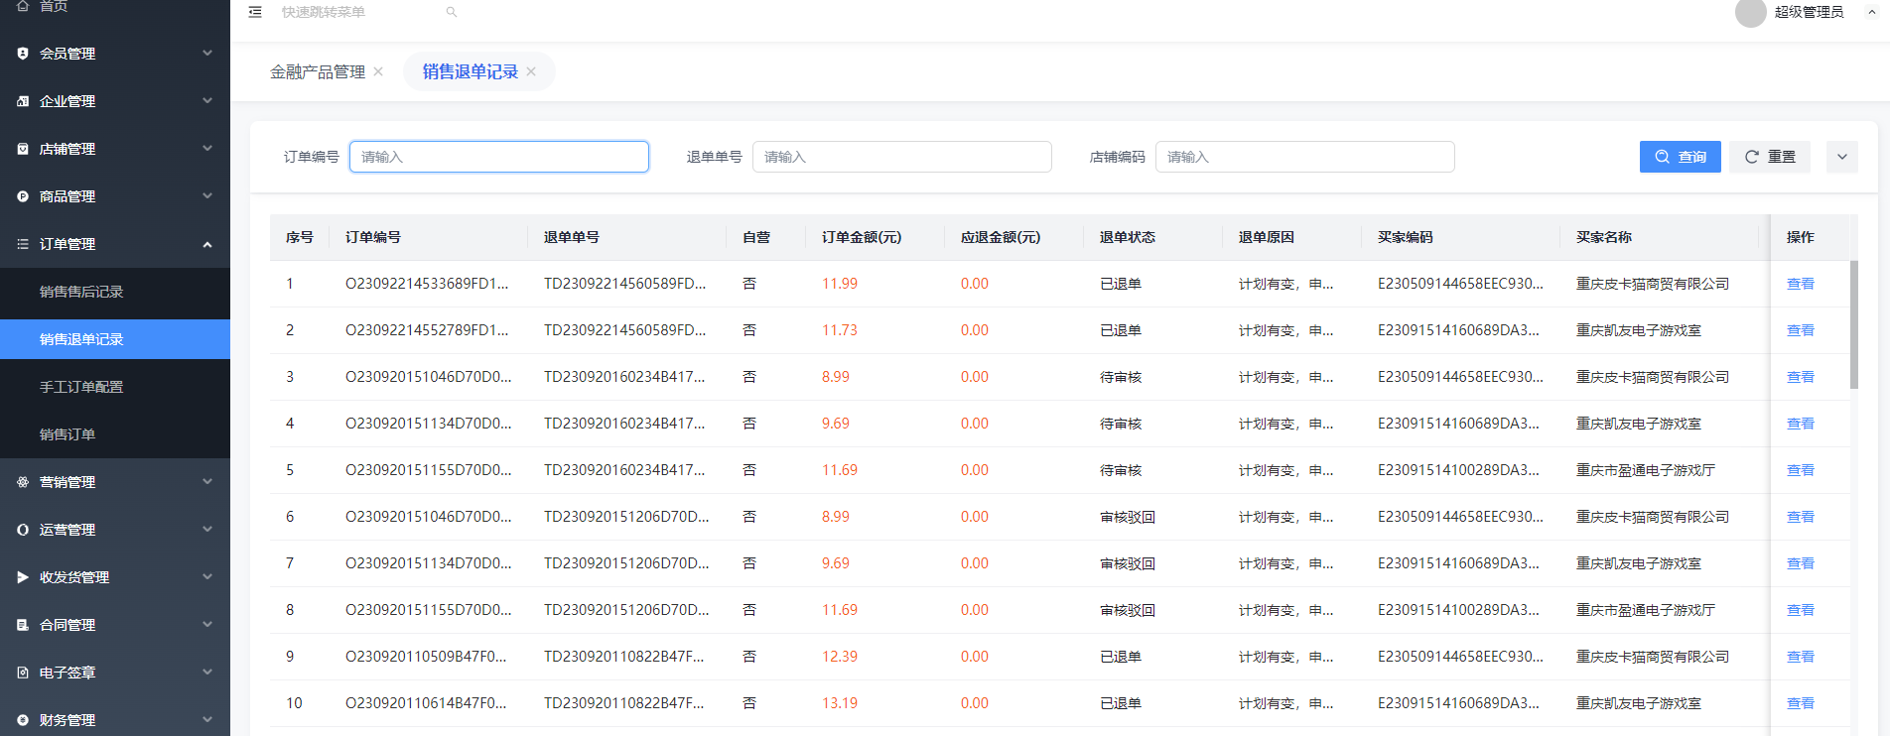1890x736 pixels.
Task: Focus the 退单单号 input field
Action: pyautogui.click(x=902, y=157)
